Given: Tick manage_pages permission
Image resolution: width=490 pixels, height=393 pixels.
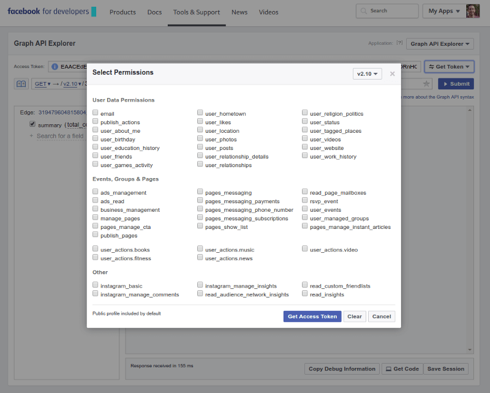Looking at the screenshot, I should point(96,217).
